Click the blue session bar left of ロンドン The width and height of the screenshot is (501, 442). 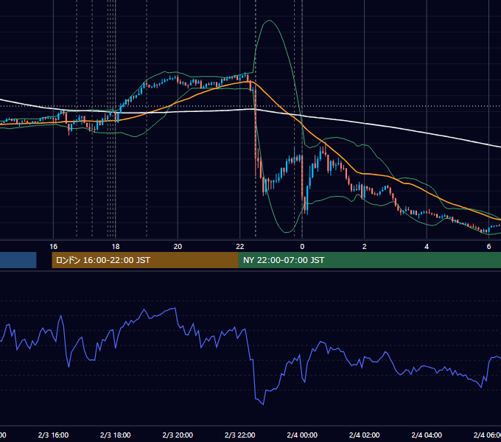click(18, 260)
